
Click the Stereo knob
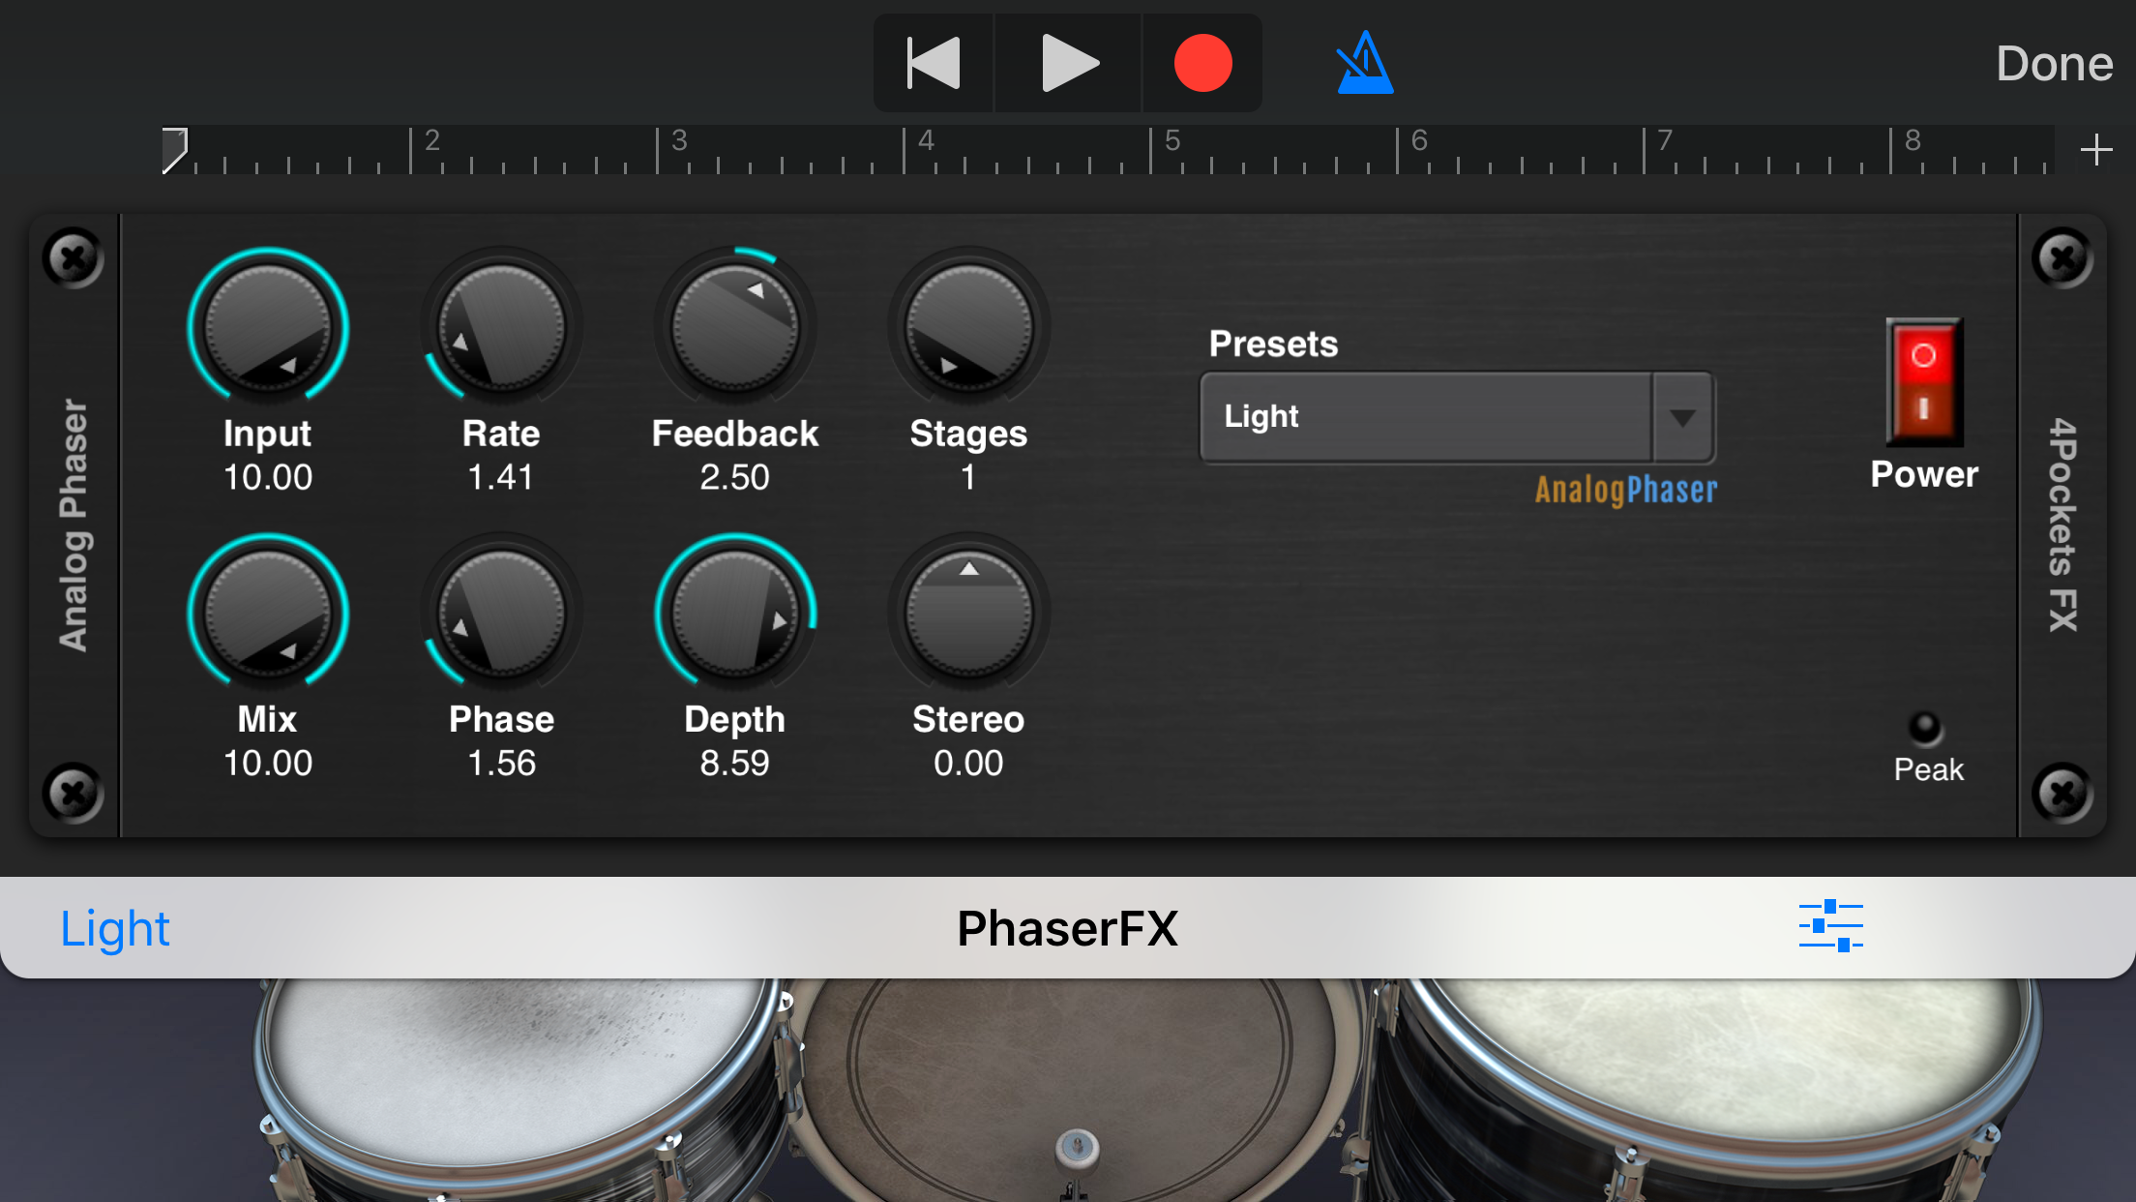click(968, 614)
